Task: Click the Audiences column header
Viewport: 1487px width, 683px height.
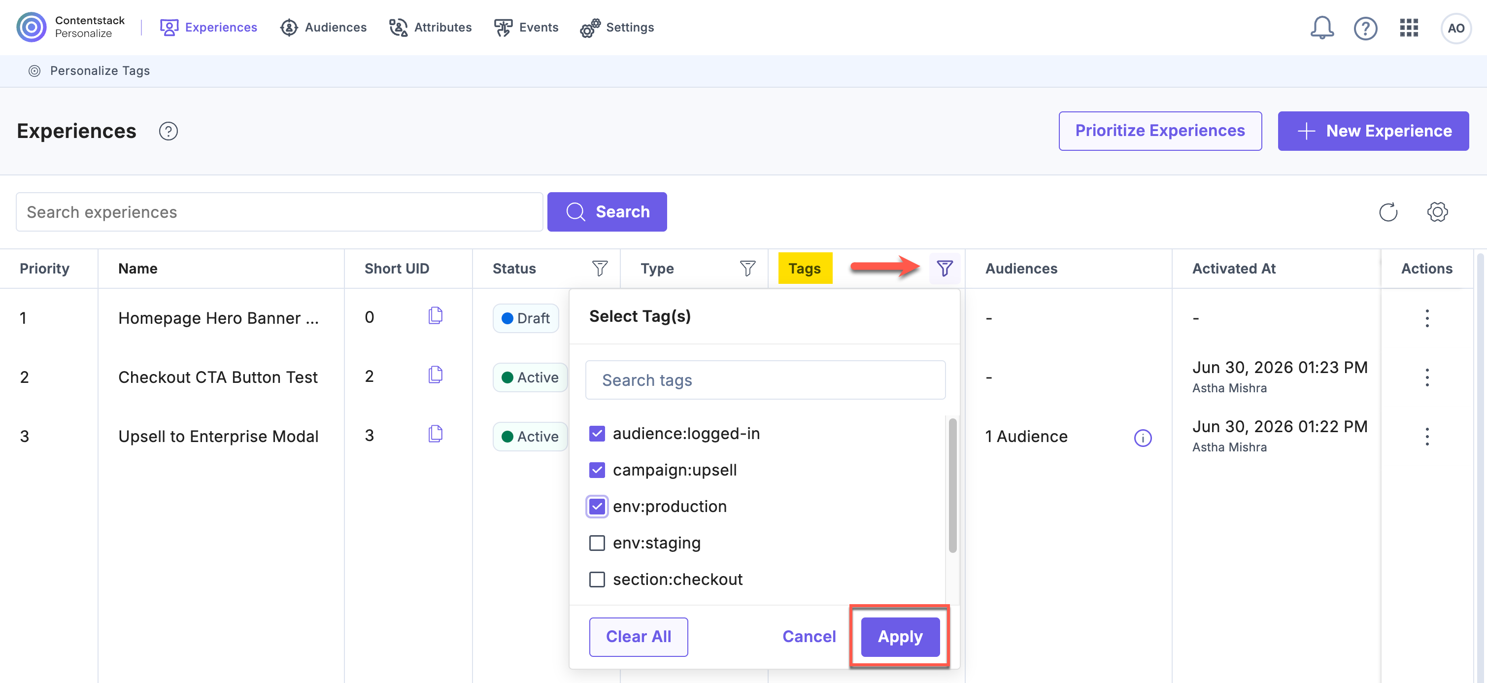Action: pos(1021,269)
